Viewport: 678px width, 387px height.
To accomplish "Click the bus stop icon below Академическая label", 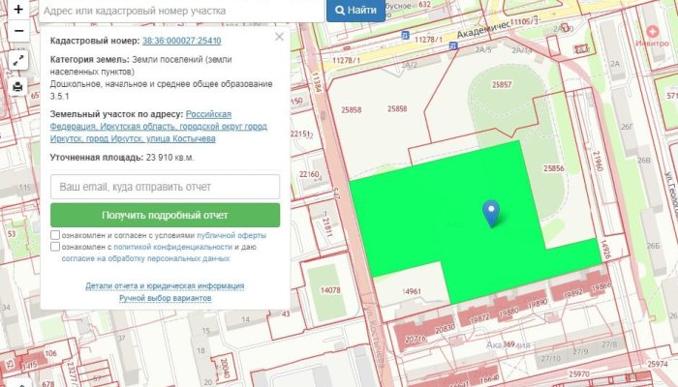I will pyautogui.click(x=452, y=45).
